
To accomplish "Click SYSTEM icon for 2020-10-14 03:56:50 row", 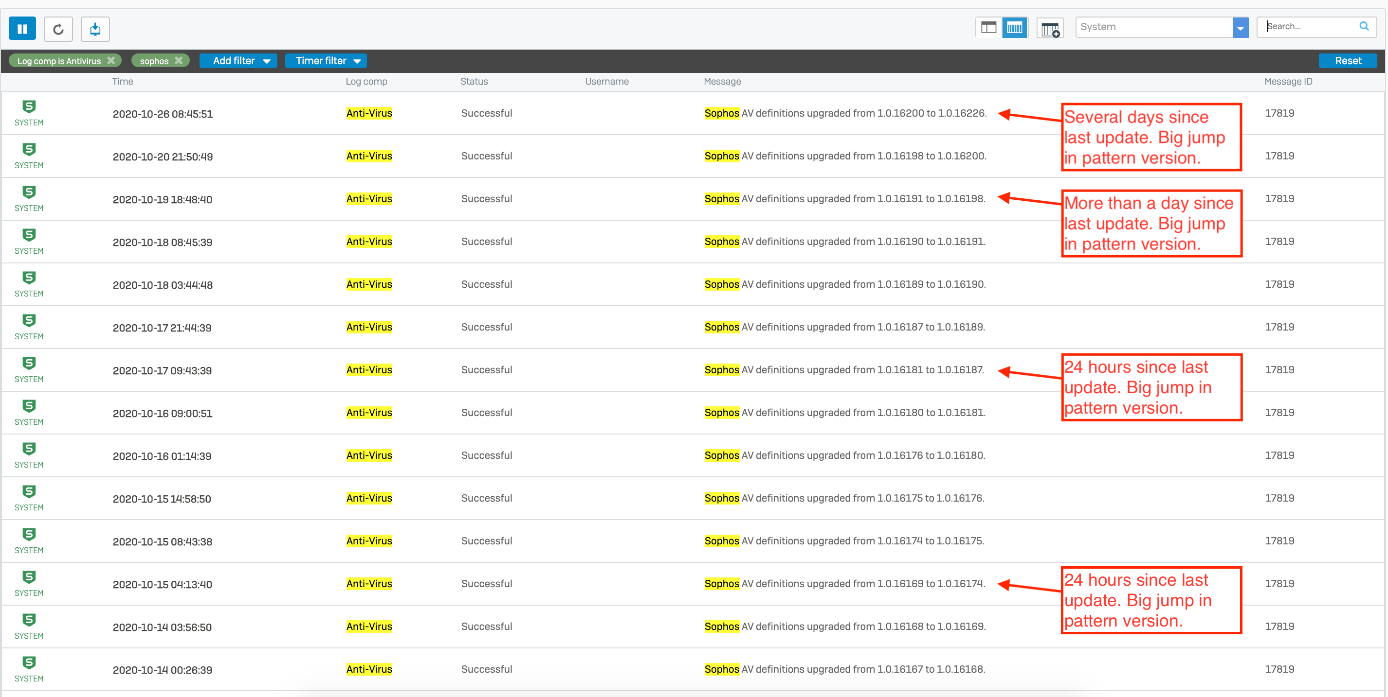I will (x=29, y=627).
